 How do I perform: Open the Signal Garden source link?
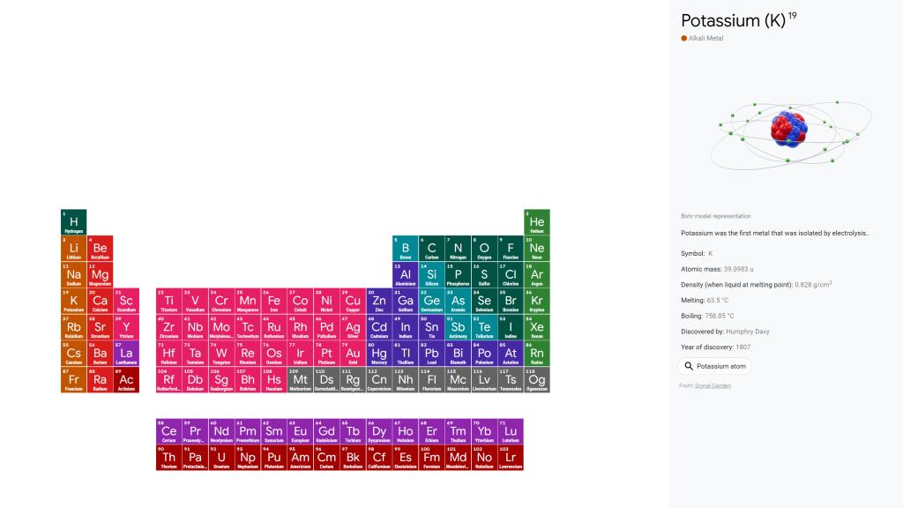(713, 385)
